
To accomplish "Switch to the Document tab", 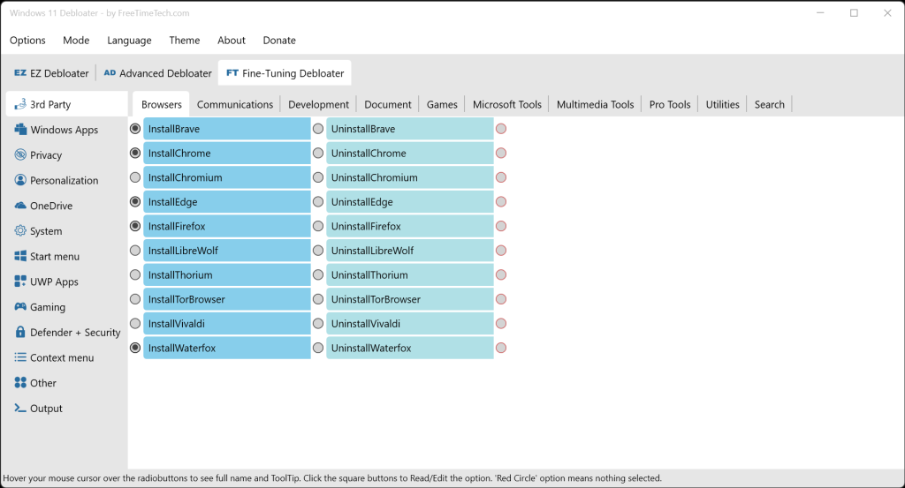I will pos(388,104).
